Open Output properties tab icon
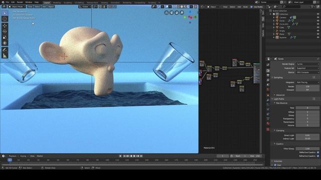This screenshot has height=180, width=321. point(268,75)
